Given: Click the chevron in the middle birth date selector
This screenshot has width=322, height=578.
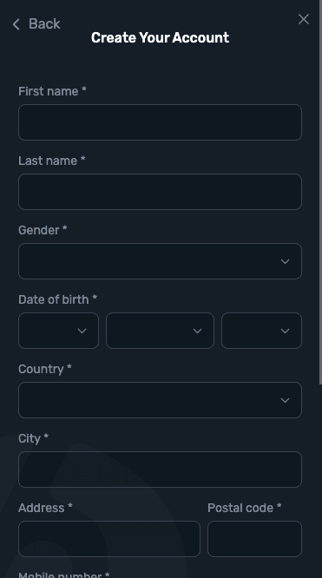Looking at the screenshot, I should coord(197,331).
